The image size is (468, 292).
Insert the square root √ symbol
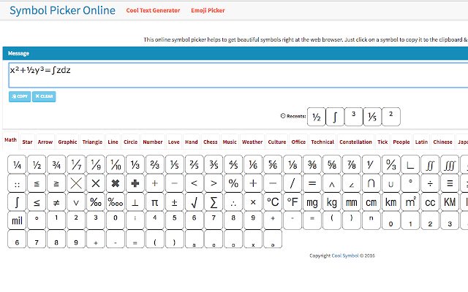point(194,202)
